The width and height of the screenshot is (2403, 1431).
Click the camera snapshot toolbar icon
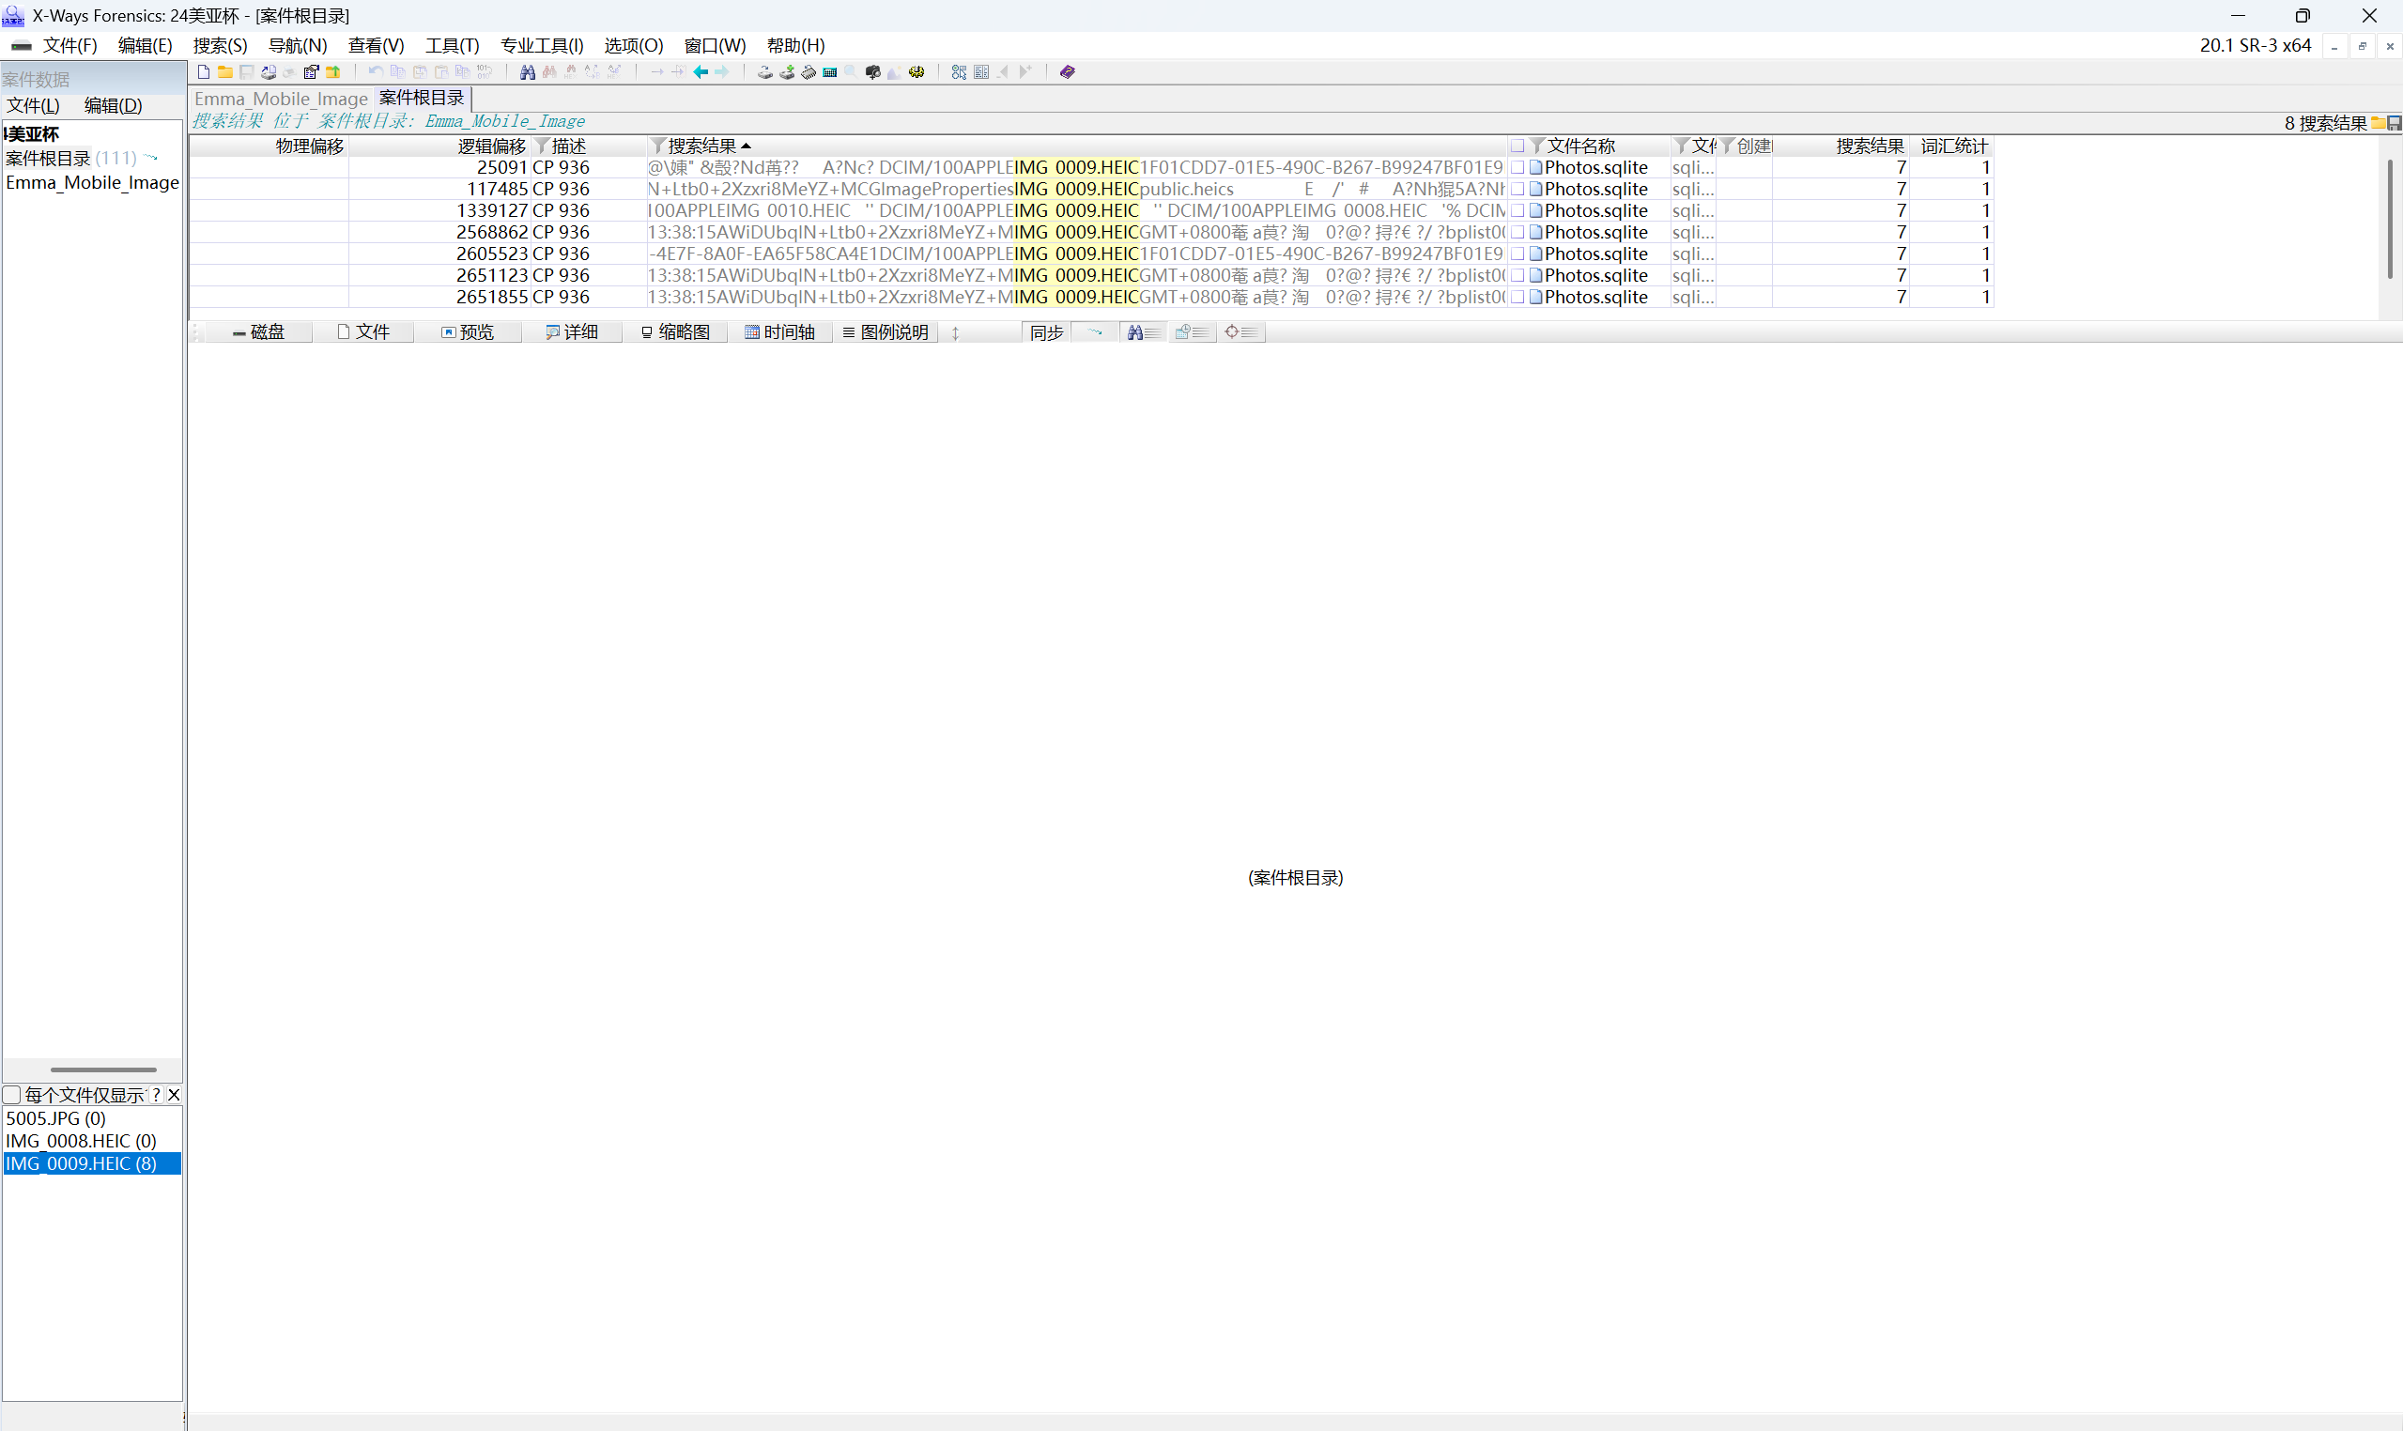click(872, 72)
